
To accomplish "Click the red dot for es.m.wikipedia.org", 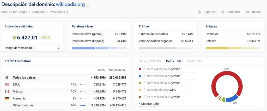I will 140,69.
